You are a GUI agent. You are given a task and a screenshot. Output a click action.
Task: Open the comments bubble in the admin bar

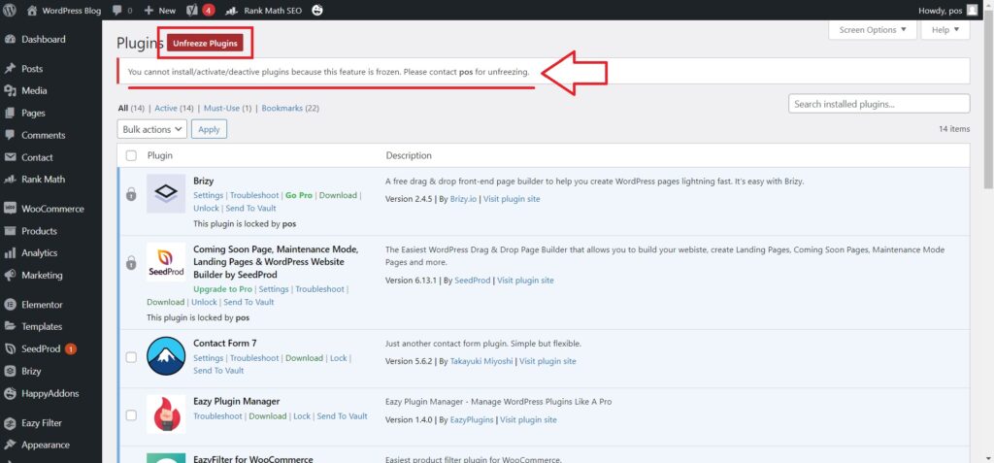click(122, 10)
